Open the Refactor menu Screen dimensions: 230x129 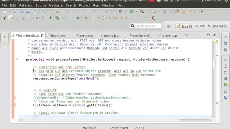click(26, 5)
